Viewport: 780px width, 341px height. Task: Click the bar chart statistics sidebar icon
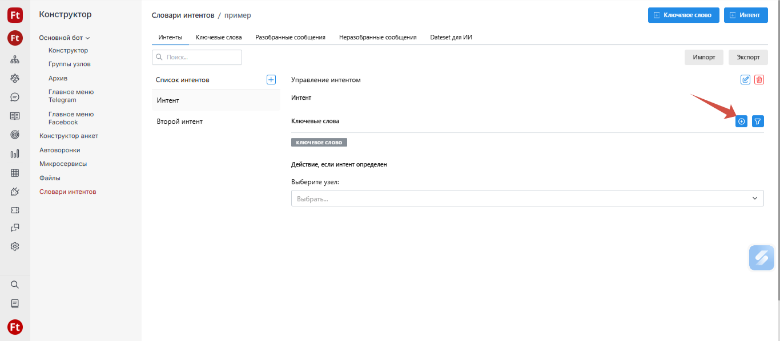15,153
